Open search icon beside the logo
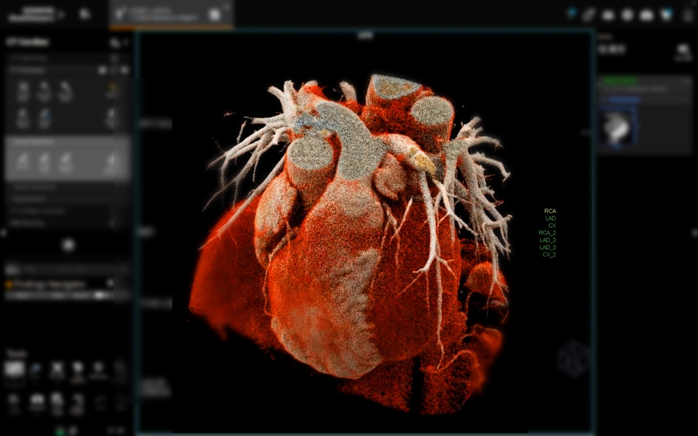 click(84, 14)
